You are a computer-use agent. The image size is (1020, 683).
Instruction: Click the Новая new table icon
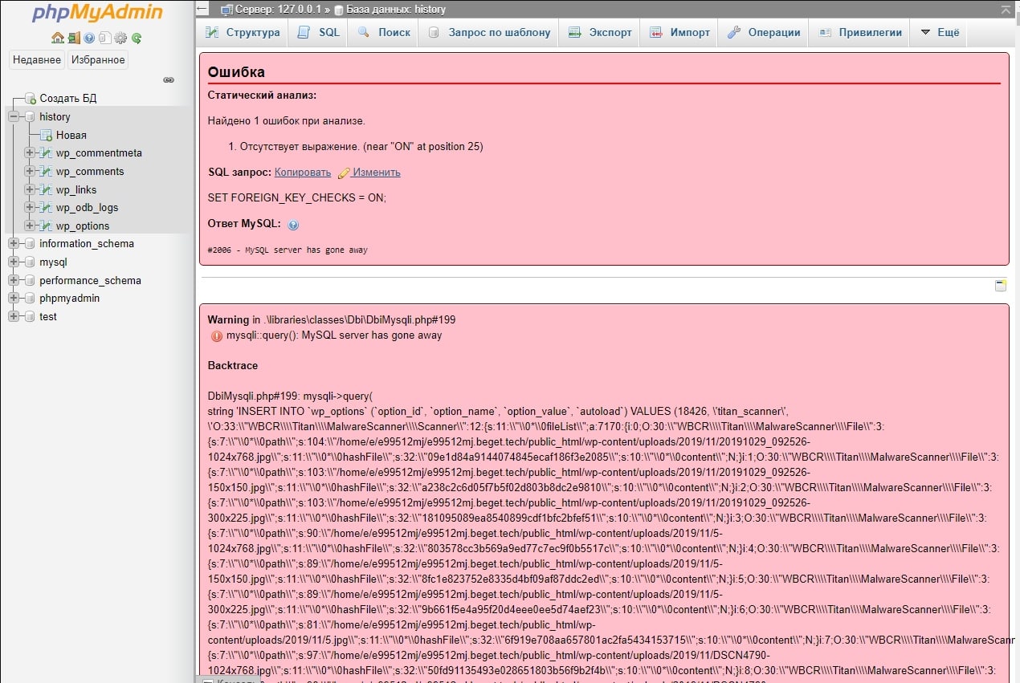click(47, 135)
